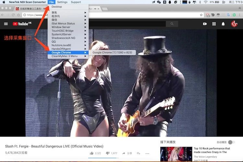Viewport: 243px width, 162px height.
Task: Open Top 10 Rock performance video title link
Action: point(212,150)
